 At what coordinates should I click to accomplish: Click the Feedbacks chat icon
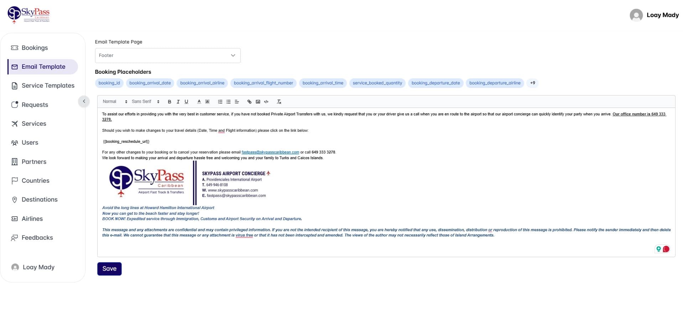(15, 238)
